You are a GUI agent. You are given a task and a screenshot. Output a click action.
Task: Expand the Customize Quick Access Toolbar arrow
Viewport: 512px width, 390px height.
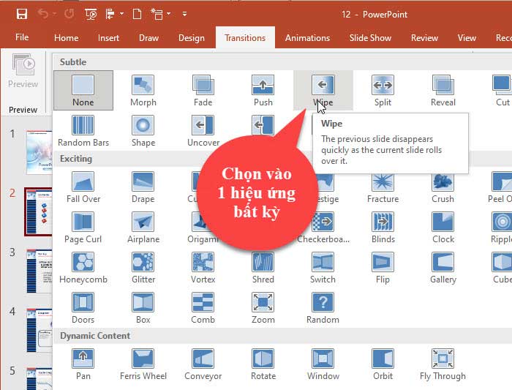(x=184, y=14)
